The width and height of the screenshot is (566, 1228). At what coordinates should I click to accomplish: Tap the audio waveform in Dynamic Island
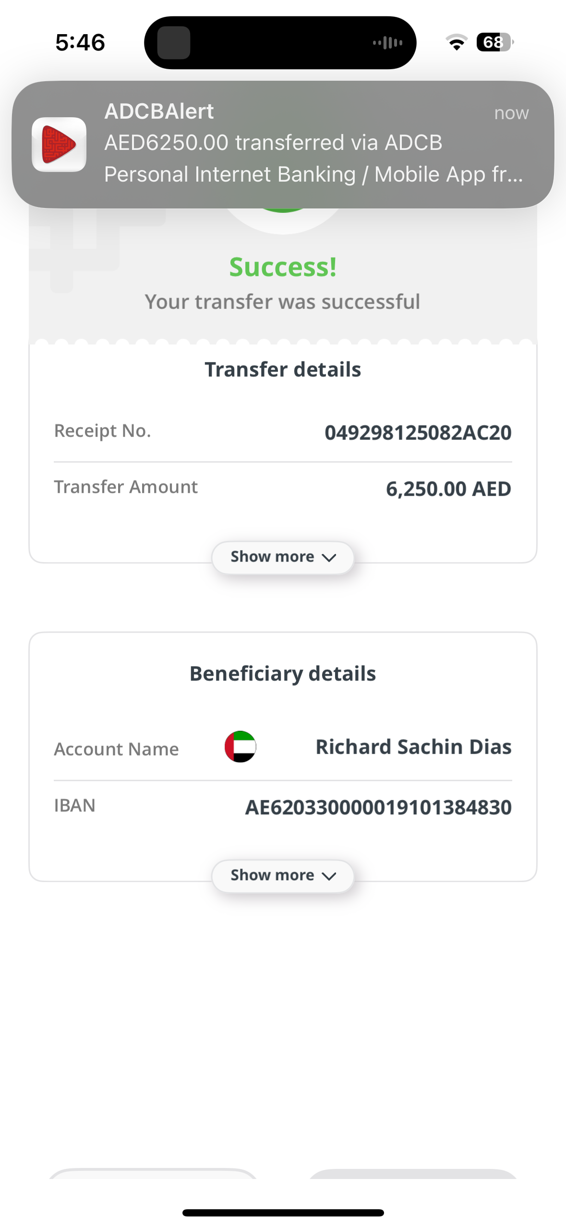pyautogui.click(x=388, y=43)
